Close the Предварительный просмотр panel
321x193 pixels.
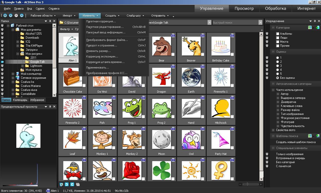(54, 107)
